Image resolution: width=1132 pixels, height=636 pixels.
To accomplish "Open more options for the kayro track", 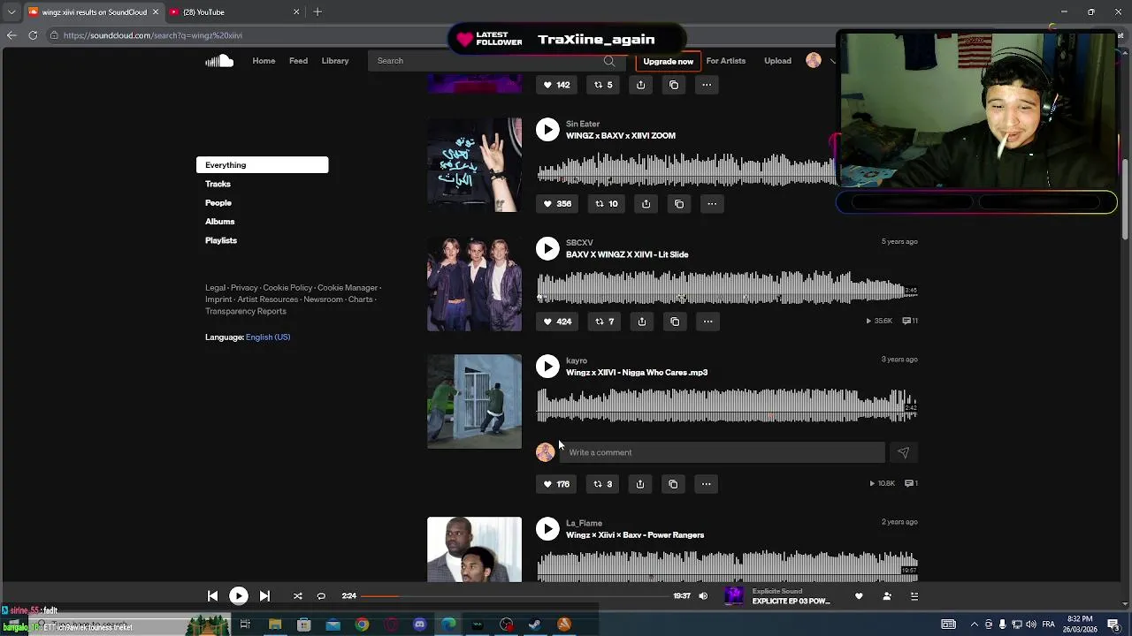I will [706, 484].
